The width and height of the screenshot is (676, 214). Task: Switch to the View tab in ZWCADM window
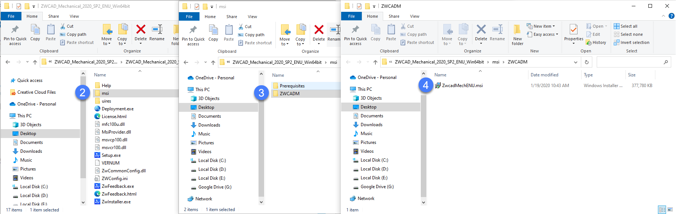click(x=415, y=16)
